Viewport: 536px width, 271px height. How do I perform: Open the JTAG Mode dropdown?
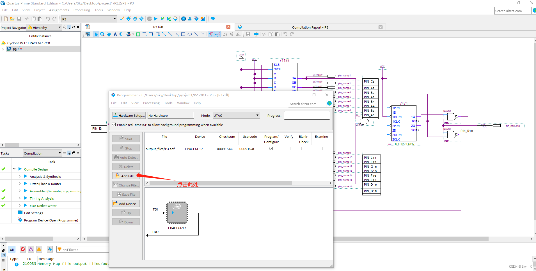[257, 115]
